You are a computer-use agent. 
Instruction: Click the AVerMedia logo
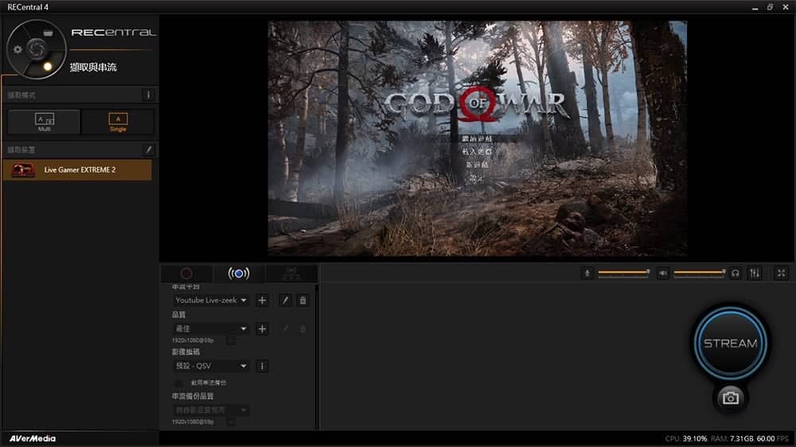[33, 438]
